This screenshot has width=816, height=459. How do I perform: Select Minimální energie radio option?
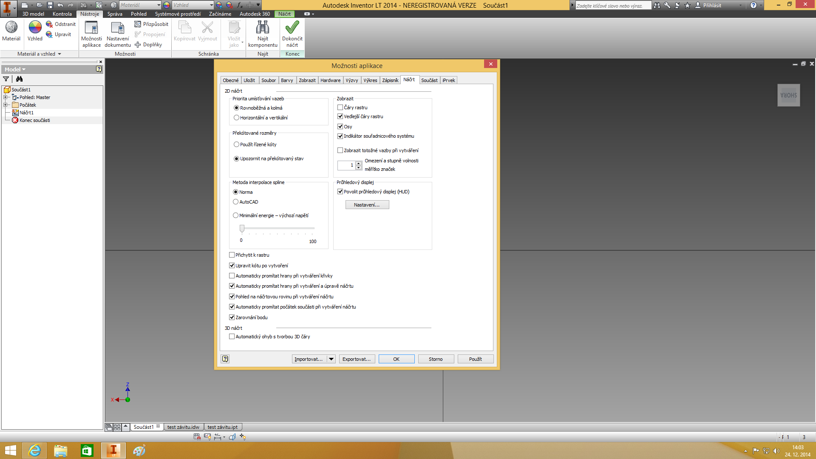pos(235,215)
